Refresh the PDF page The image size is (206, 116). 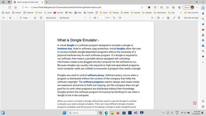pos(10,7)
